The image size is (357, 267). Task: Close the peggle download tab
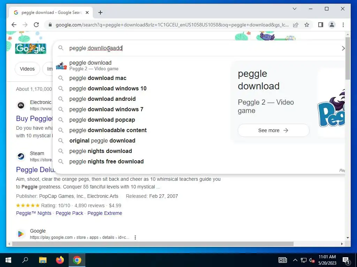point(87,13)
